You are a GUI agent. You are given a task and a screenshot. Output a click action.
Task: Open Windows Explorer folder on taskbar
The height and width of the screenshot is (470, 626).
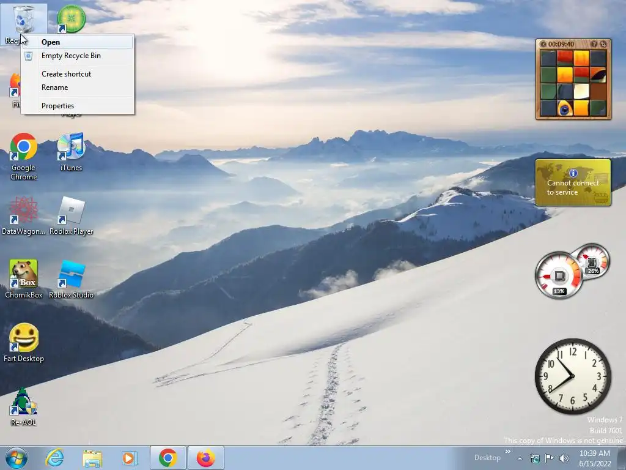pyautogui.click(x=92, y=458)
